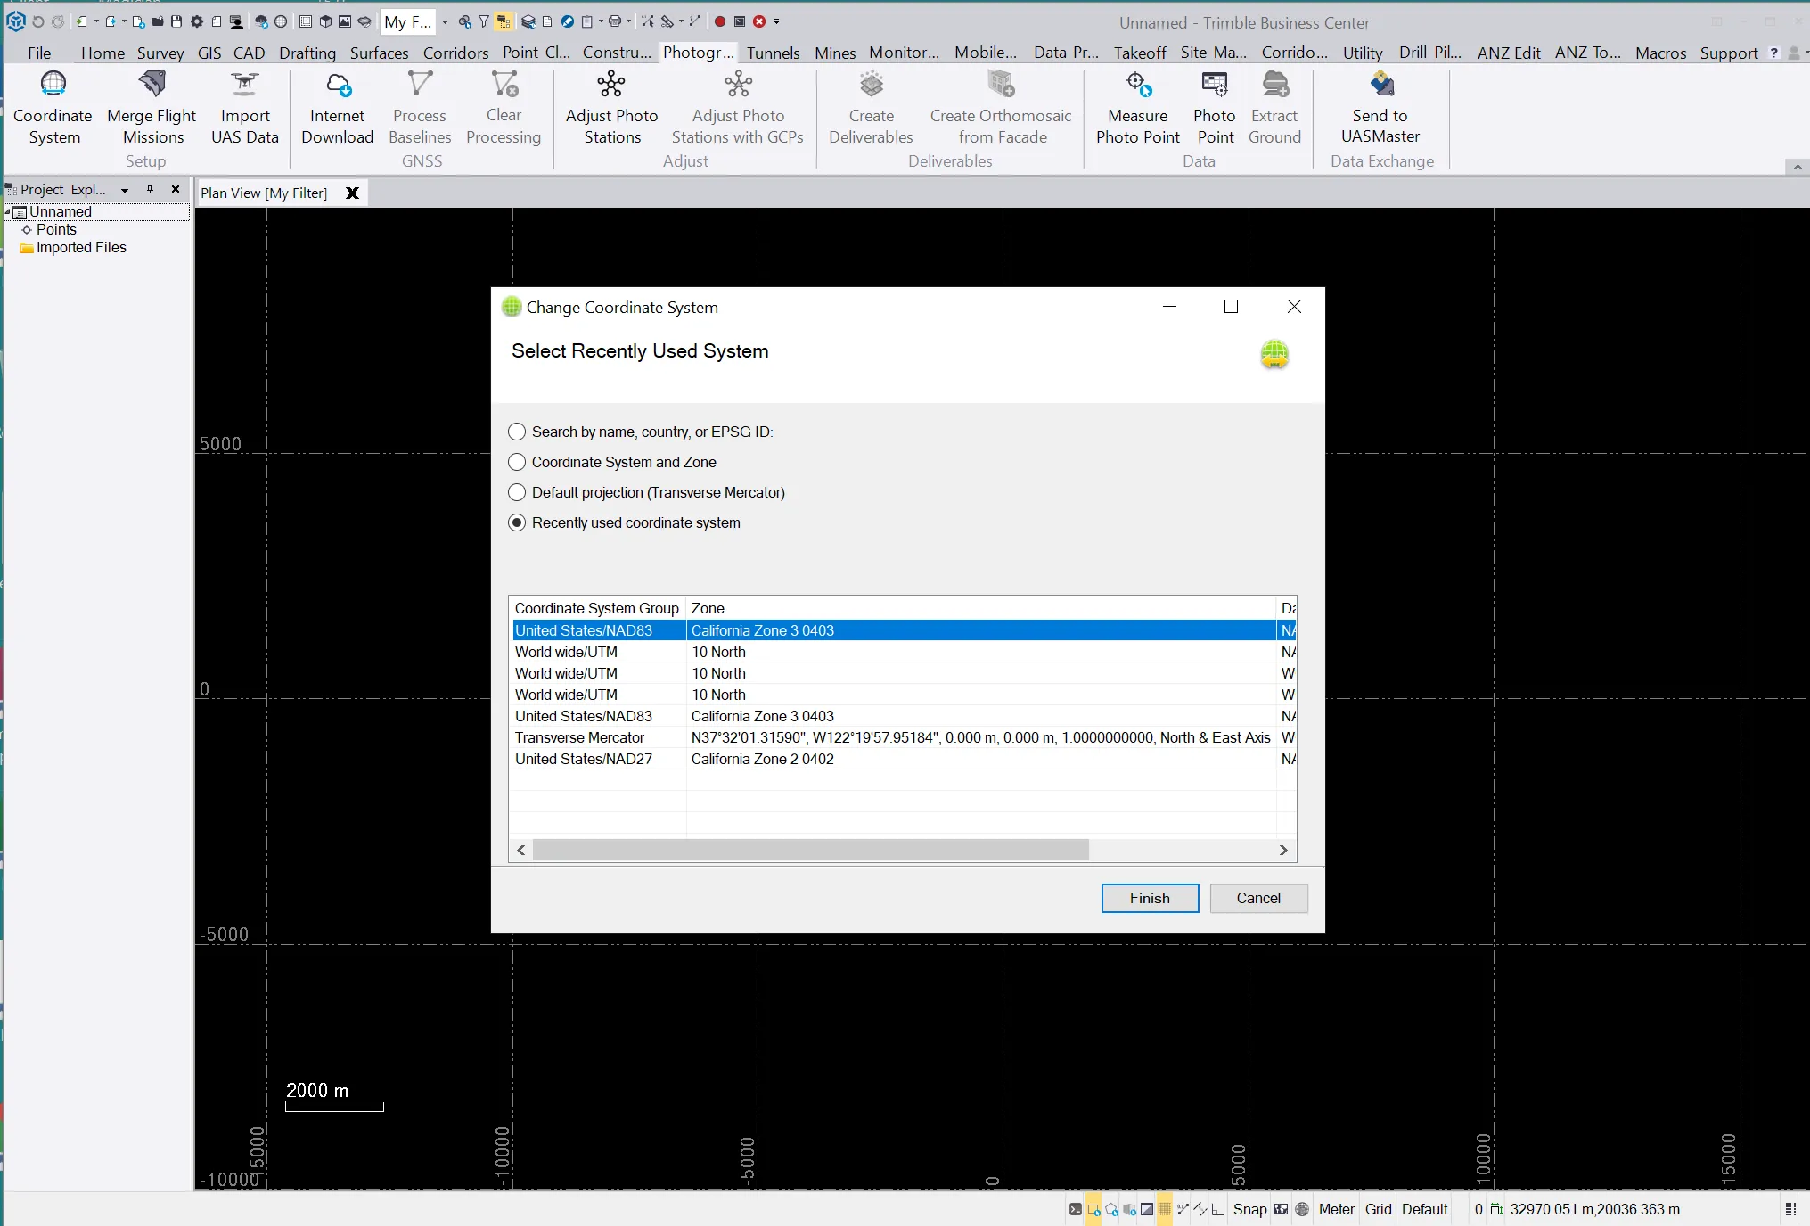
Task: Click the horizontal scrollbar thumb in list
Action: tap(811, 850)
